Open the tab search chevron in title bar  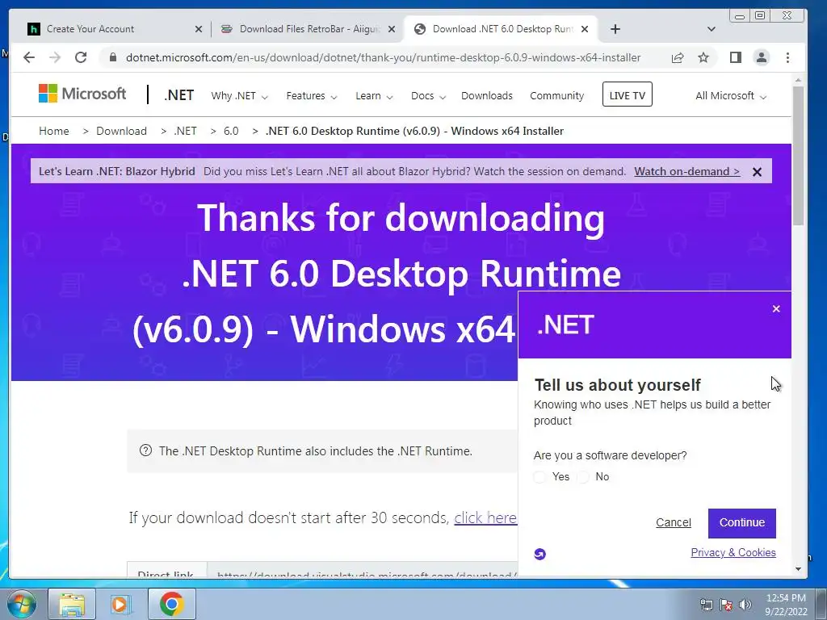(712, 29)
